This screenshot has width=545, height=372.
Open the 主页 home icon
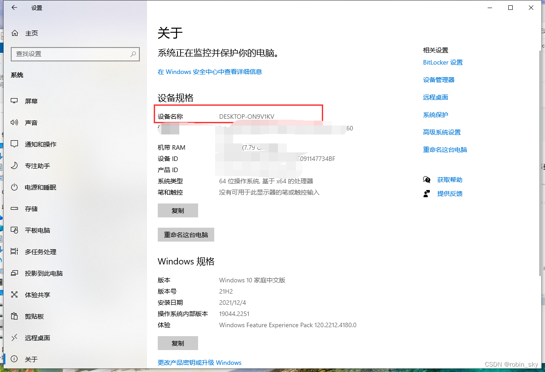(x=15, y=33)
